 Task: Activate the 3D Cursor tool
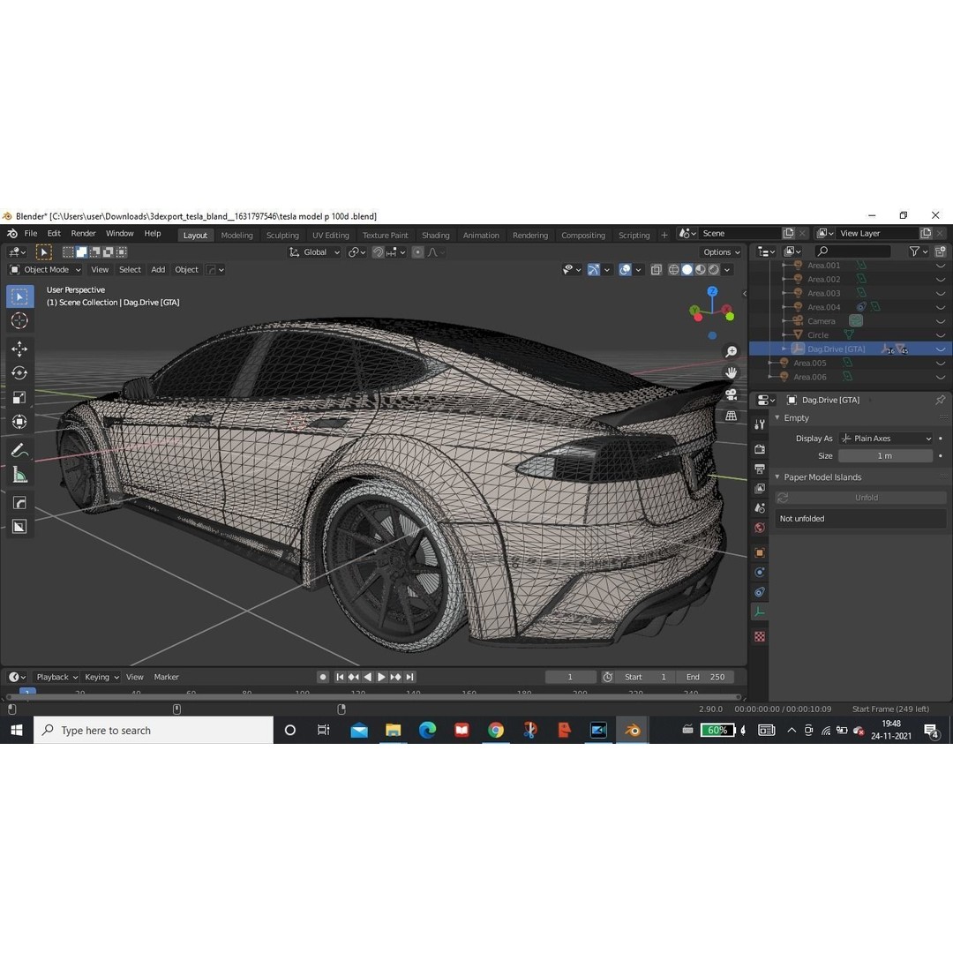19,320
